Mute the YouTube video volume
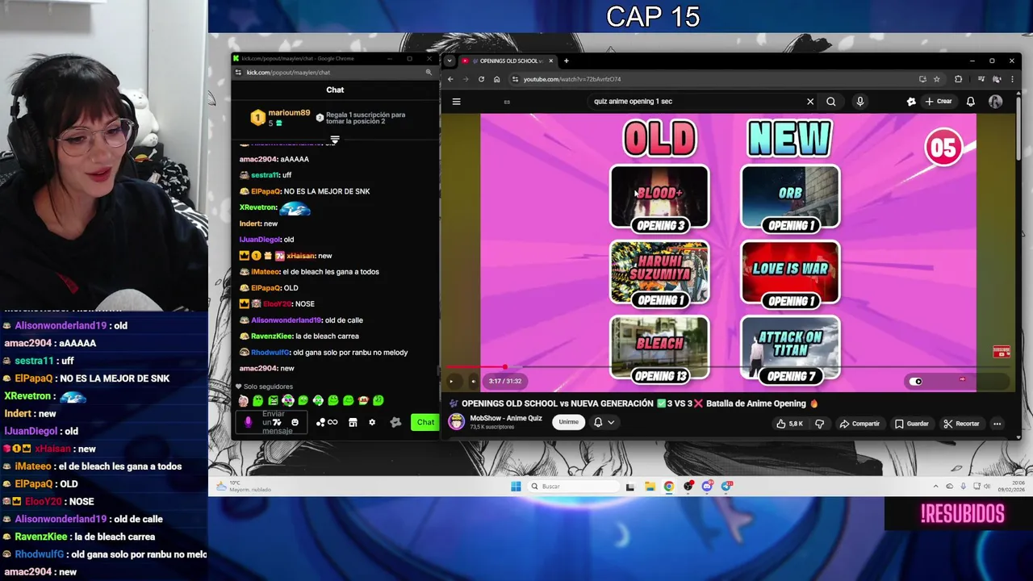The height and width of the screenshot is (581, 1033). pyautogui.click(x=473, y=381)
